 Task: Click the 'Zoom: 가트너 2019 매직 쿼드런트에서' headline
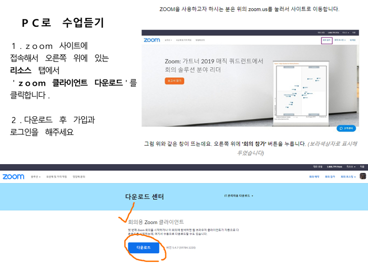[x=214, y=62]
